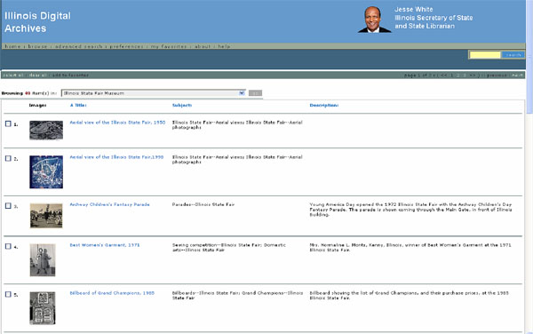533x334 pixels.
Task: Click the Sewing competition subject text of item 4
Action: (229, 247)
